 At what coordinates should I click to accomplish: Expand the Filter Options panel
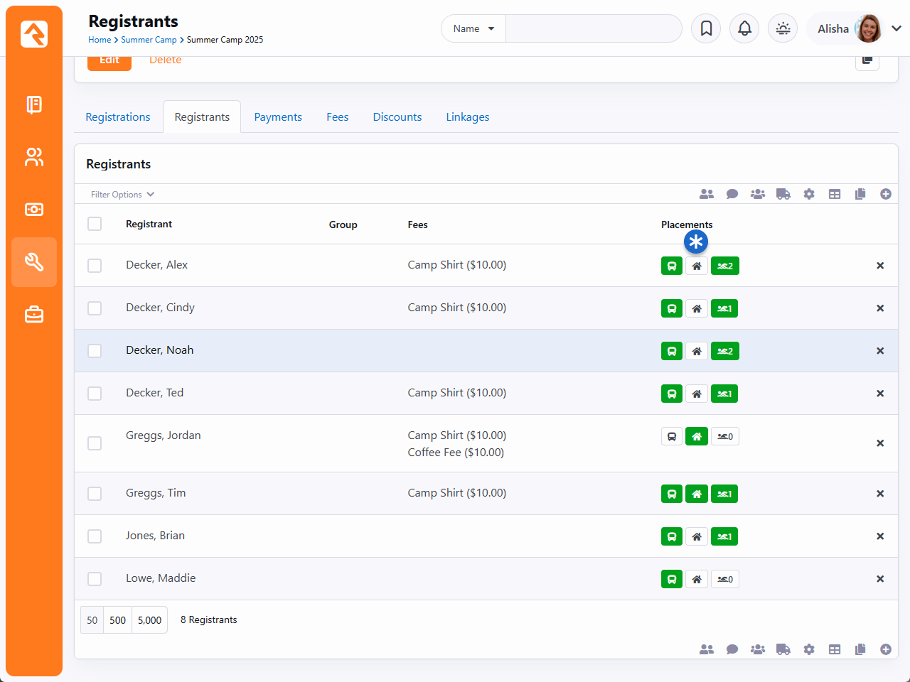tap(122, 195)
